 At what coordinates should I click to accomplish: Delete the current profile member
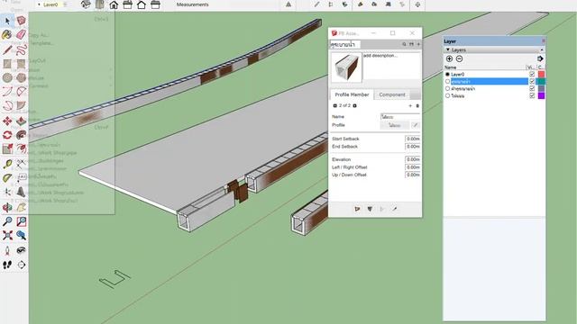pyautogui.click(x=417, y=106)
